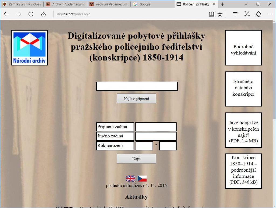Switch to the Google tab

pos(153,4)
